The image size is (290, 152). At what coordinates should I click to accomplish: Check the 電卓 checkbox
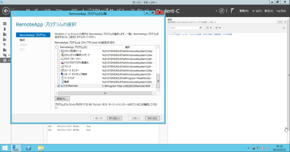(x=59, y=82)
